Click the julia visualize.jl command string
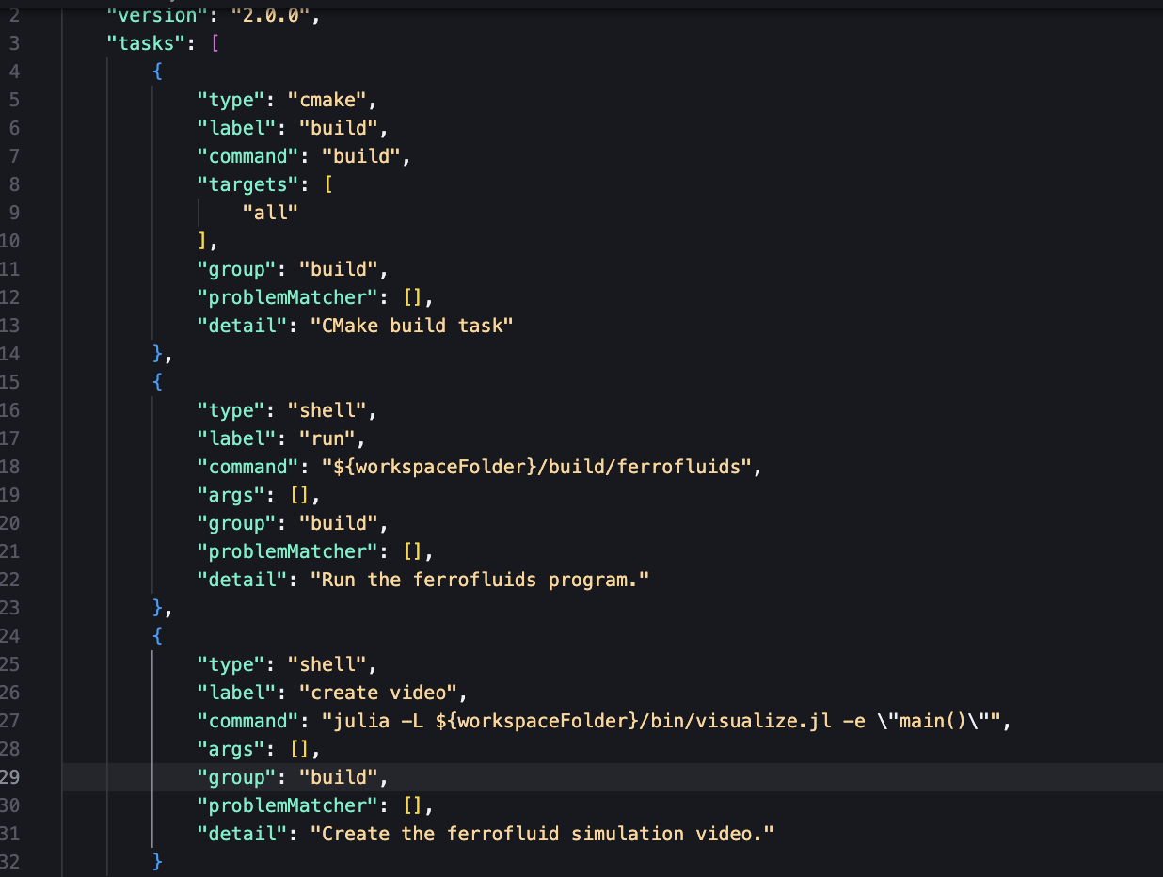This screenshot has height=877, width=1163. point(666,721)
